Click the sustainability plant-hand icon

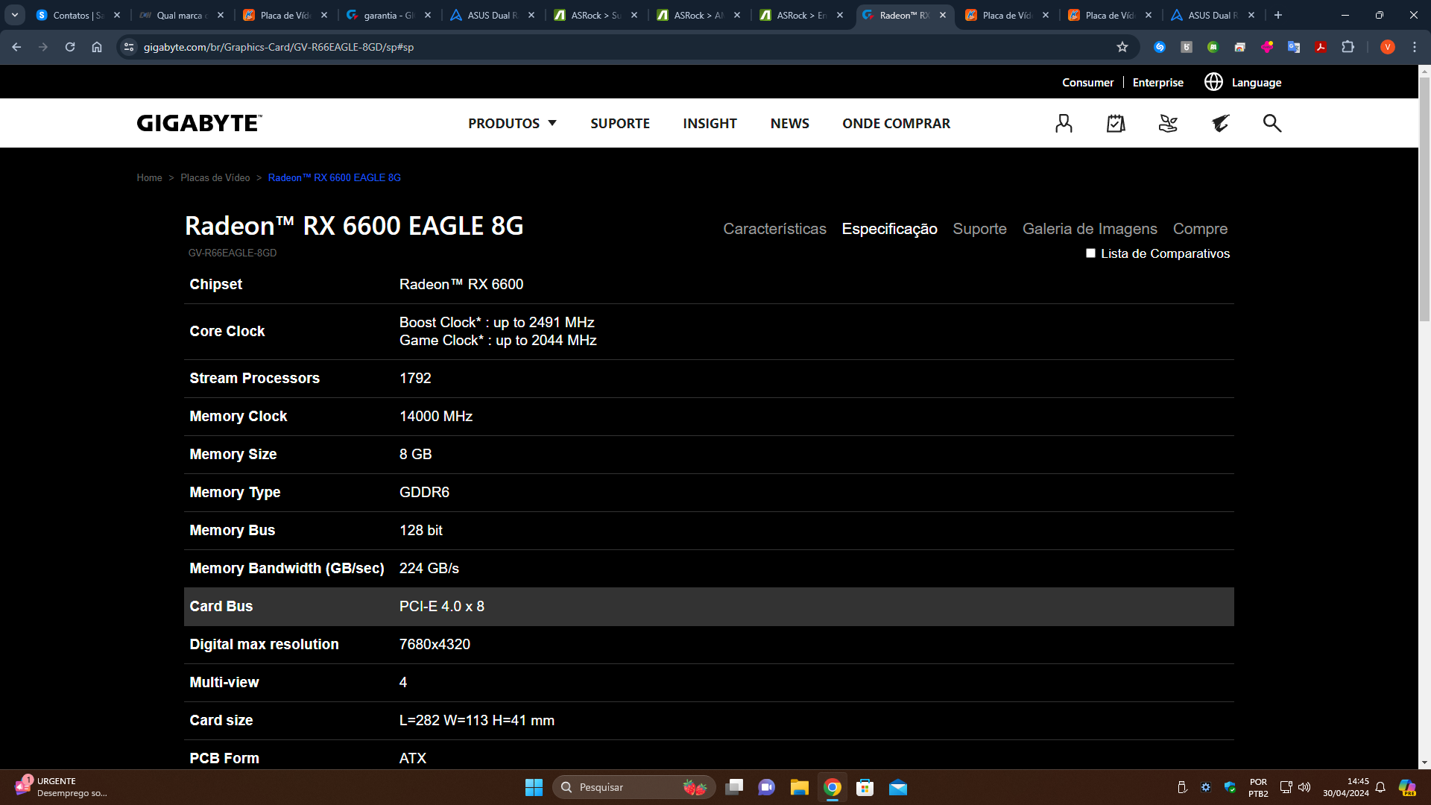1168,123
